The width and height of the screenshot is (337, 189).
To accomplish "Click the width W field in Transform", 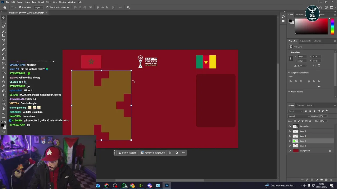I will pyautogui.click(x=302, y=56).
